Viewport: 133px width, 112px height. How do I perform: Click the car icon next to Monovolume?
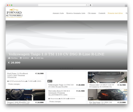49,99
